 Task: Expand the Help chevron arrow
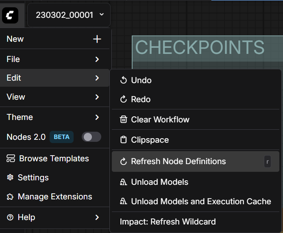click(x=97, y=217)
